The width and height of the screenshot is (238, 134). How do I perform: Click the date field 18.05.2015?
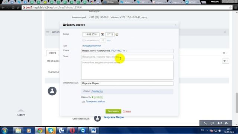[91, 35]
